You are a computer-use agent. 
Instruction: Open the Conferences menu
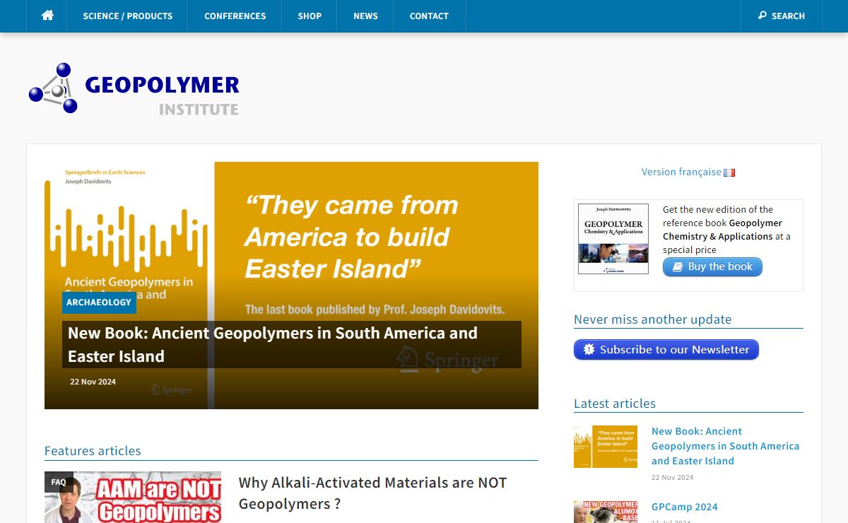pyautogui.click(x=235, y=16)
